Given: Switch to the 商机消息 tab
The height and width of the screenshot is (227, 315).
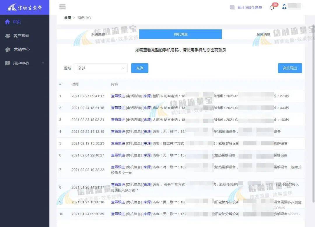Looking at the screenshot, I should pyautogui.click(x=181, y=34).
